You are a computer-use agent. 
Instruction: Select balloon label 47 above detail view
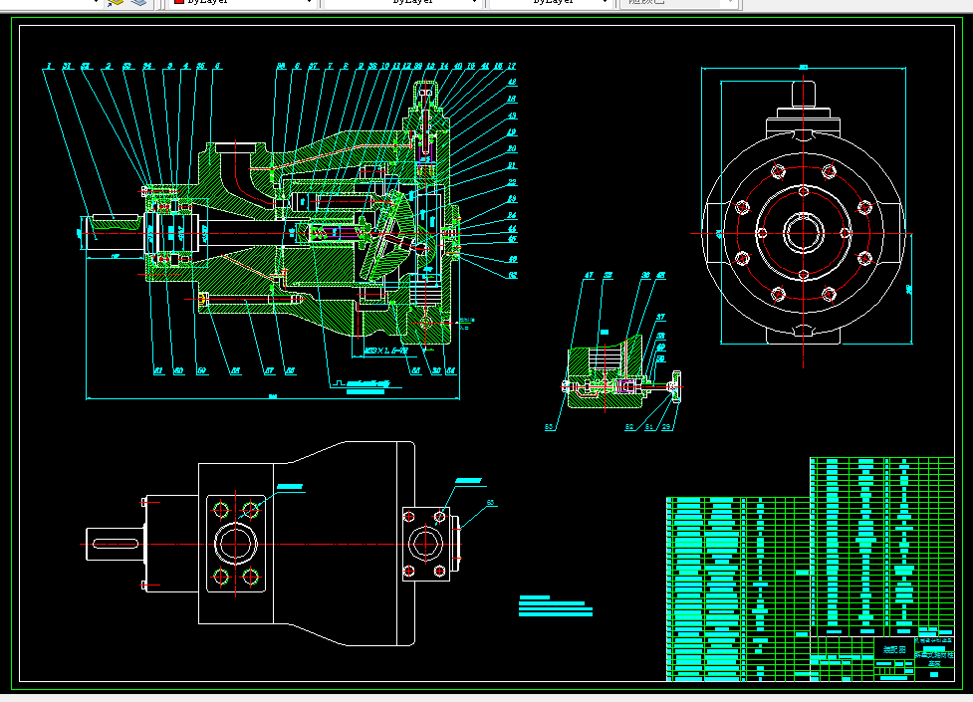click(x=589, y=275)
